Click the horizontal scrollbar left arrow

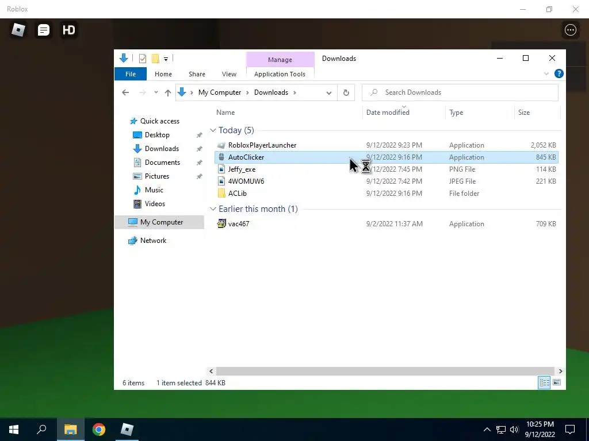[x=211, y=372]
